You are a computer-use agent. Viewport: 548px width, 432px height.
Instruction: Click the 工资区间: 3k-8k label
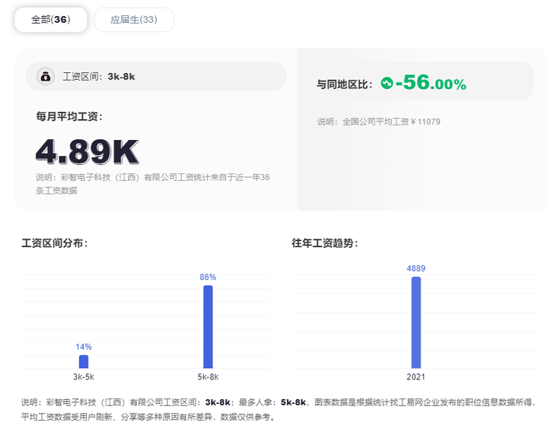coord(98,77)
